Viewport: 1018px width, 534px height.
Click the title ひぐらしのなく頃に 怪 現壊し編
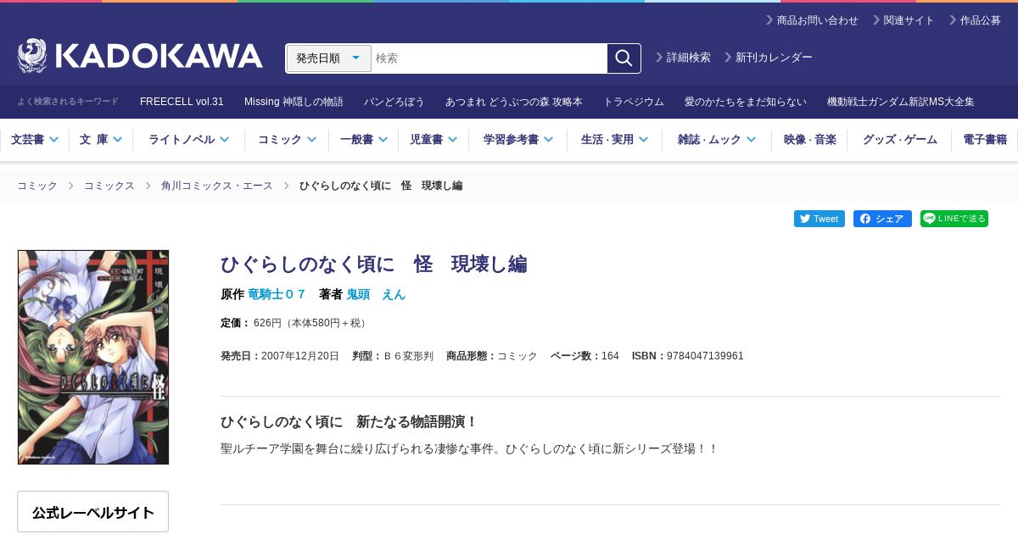point(374,264)
